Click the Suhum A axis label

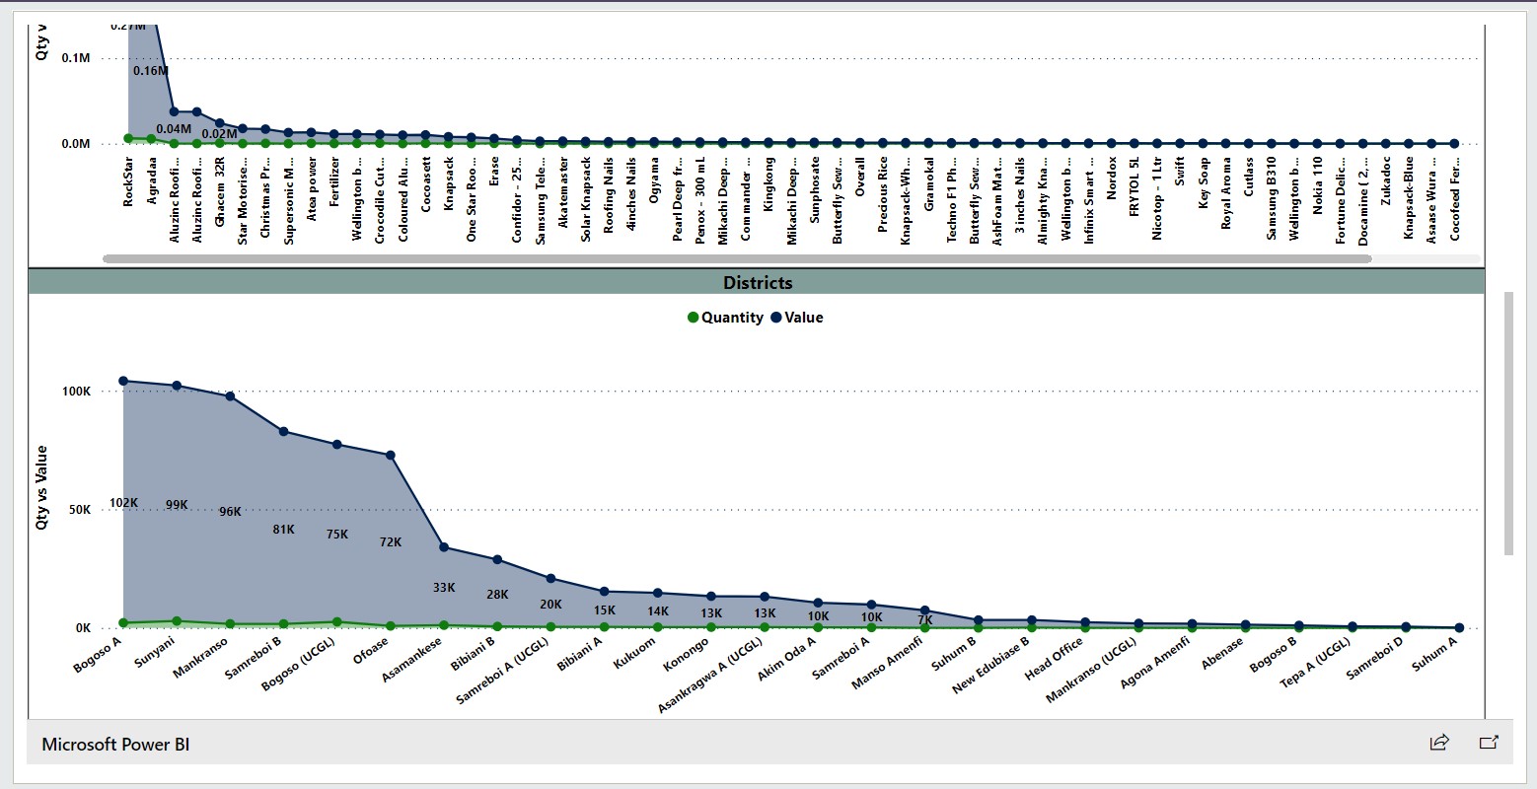(x=1434, y=654)
